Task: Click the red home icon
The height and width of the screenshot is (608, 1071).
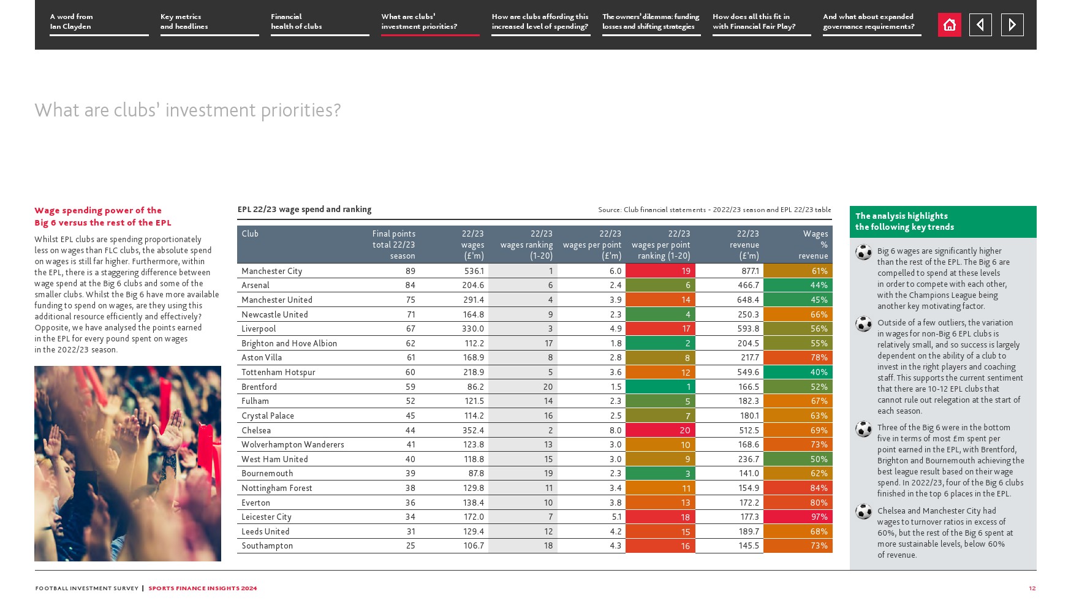Action: (949, 25)
